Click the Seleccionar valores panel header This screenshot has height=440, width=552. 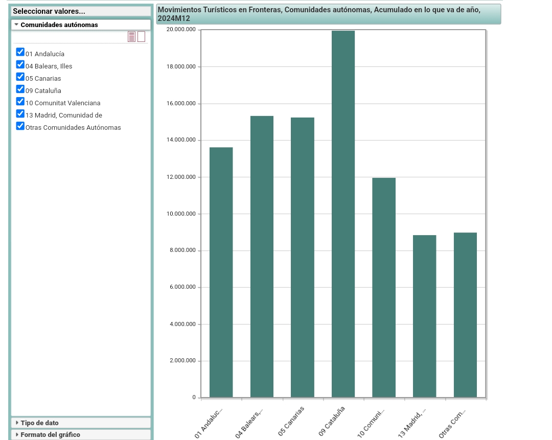(81, 11)
